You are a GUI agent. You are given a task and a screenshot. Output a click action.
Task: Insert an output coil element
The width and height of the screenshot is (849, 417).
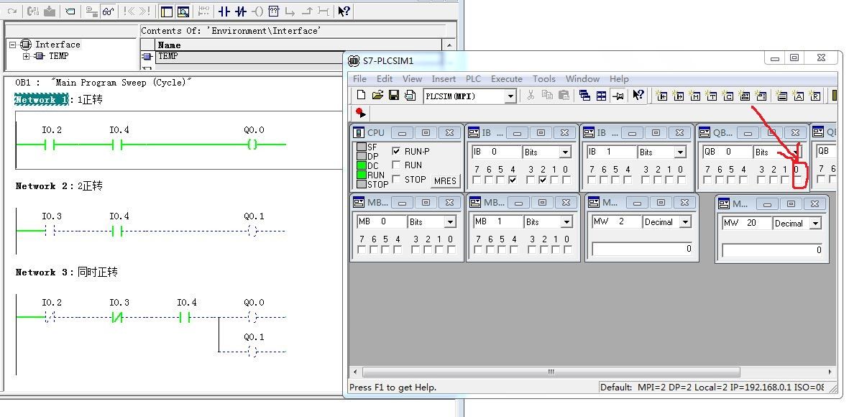pos(257,12)
